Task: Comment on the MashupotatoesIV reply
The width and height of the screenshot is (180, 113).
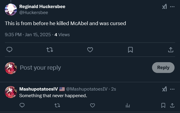Action: (22, 105)
